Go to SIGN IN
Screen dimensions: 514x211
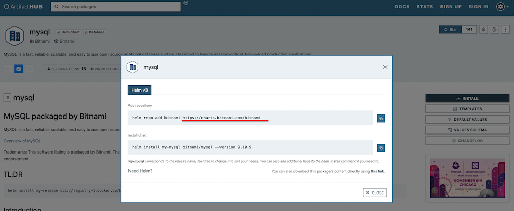tap(479, 7)
